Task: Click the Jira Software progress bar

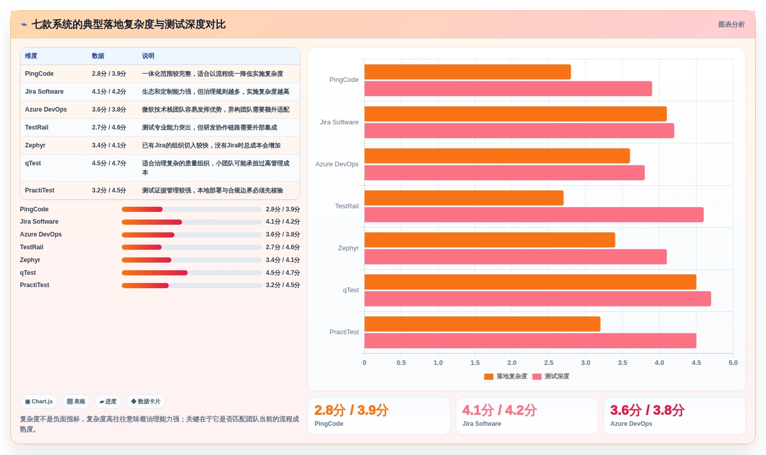Action: pos(192,222)
